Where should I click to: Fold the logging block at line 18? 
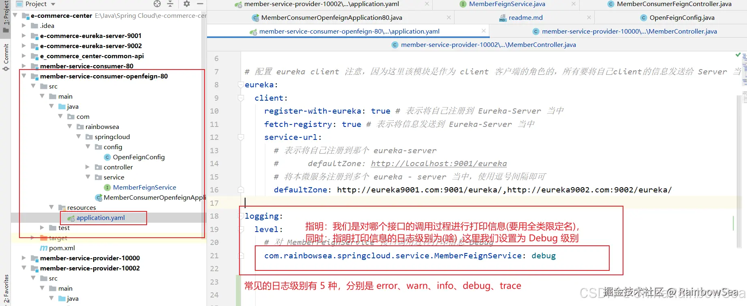241,216
